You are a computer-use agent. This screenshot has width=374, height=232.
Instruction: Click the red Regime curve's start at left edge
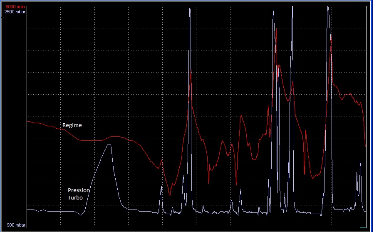(x=28, y=121)
